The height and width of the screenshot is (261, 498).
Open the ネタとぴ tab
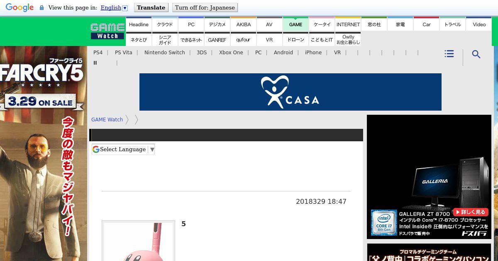[139, 40]
